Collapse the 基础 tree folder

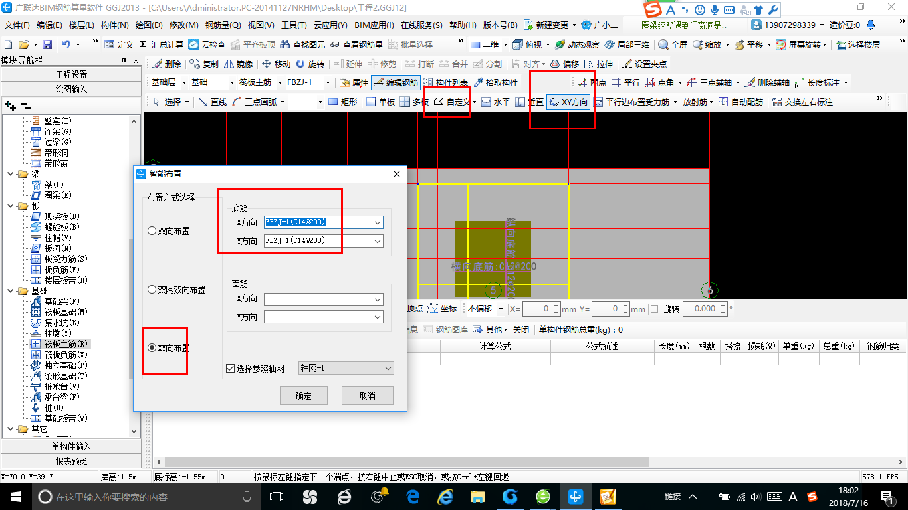point(11,291)
